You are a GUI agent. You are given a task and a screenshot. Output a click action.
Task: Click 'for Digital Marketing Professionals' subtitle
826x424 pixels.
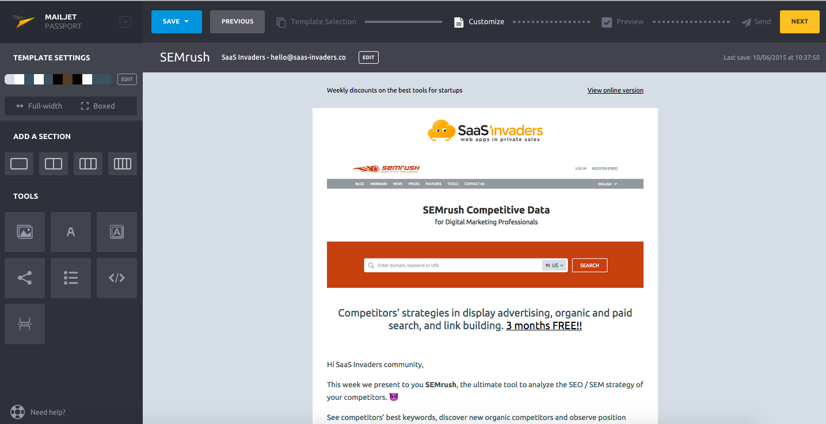tap(486, 222)
